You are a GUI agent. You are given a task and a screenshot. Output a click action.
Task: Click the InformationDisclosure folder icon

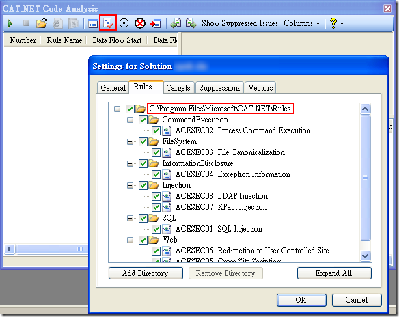pyautogui.click(x=154, y=163)
